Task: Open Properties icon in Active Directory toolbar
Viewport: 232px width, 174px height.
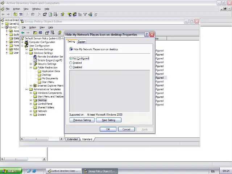Action: click(x=45, y=14)
